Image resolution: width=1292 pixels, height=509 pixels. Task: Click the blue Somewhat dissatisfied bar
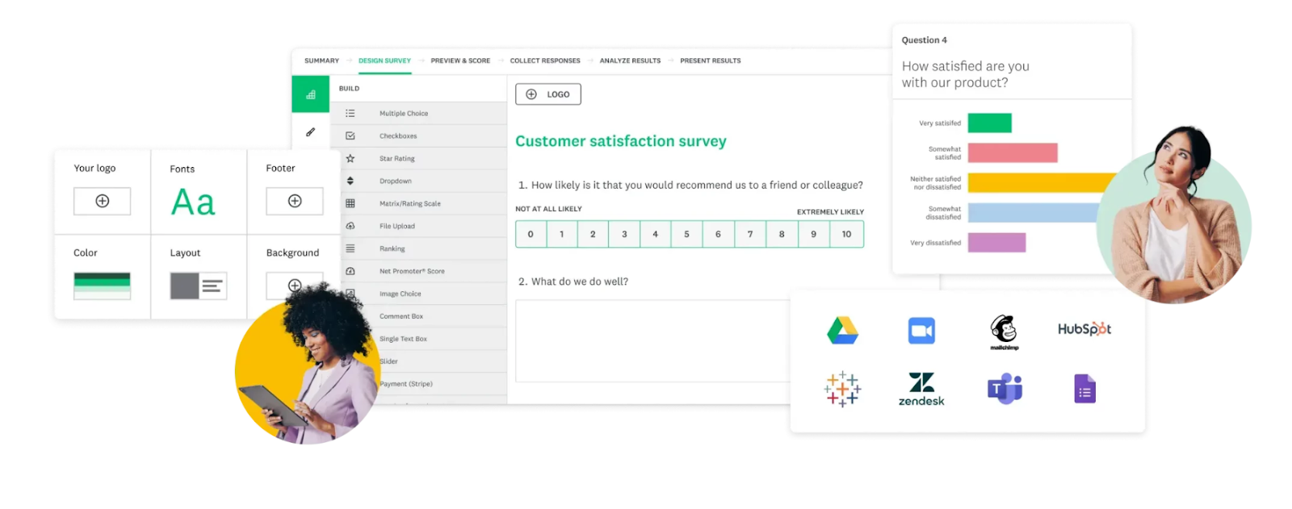tap(1033, 212)
